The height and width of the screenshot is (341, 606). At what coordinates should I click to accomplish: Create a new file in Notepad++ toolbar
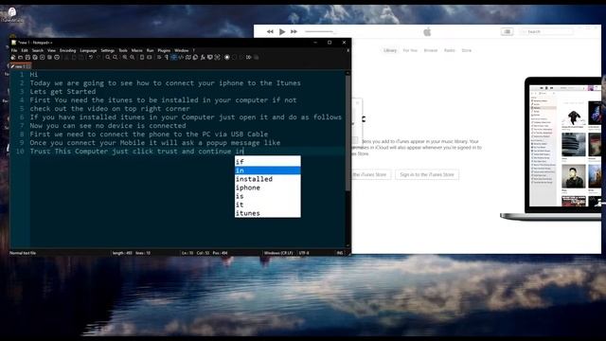pos(13,57)
